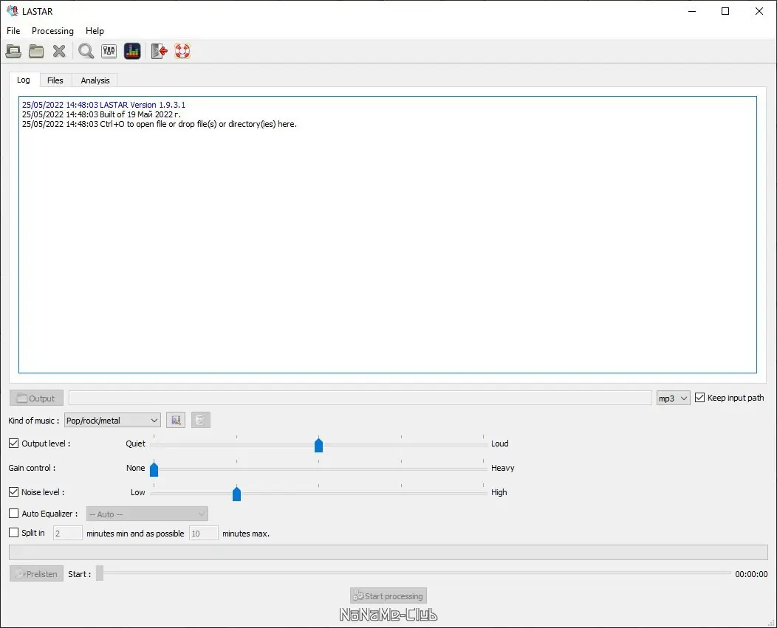Click the save preset icon button
Screen dimensions: 777x628
click(176, 420)
